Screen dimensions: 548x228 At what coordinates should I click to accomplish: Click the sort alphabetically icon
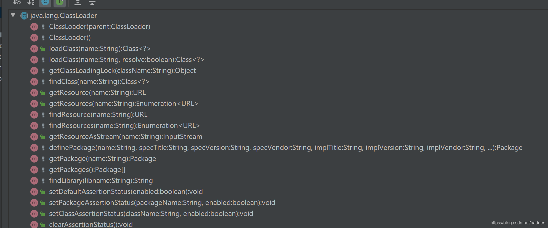31,2
